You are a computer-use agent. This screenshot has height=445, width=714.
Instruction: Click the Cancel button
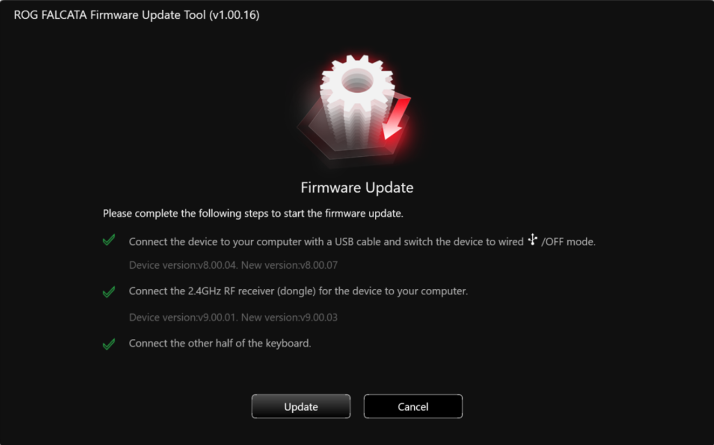[413, 406]
